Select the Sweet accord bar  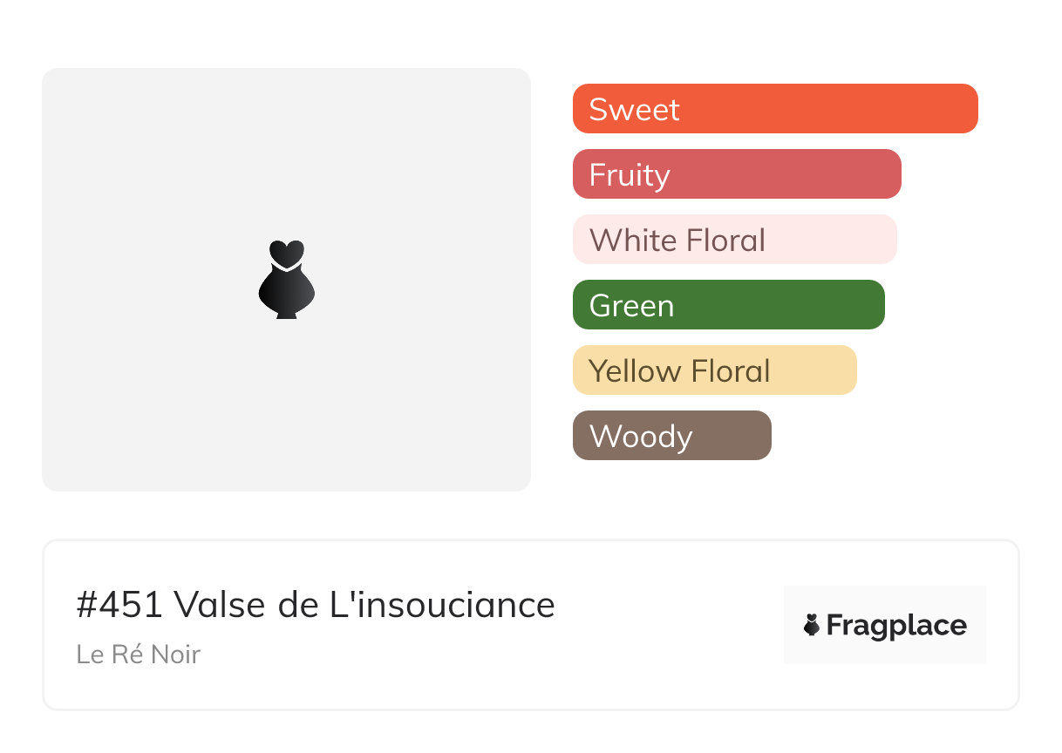[x=775, y=109]
